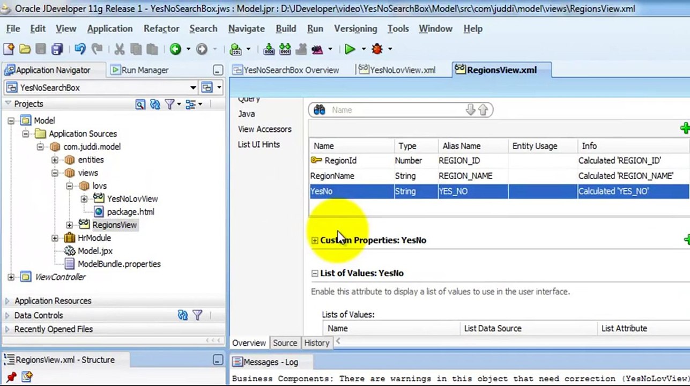Image resolution: width=690 pixels, height=386 pixels.
Task: Click the grey Forward navigation icon
Action: pyautogui.click(x=202, y=49)
